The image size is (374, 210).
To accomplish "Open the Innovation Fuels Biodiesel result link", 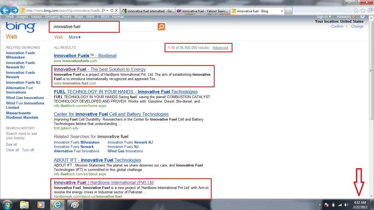I will tap(85, 56).
